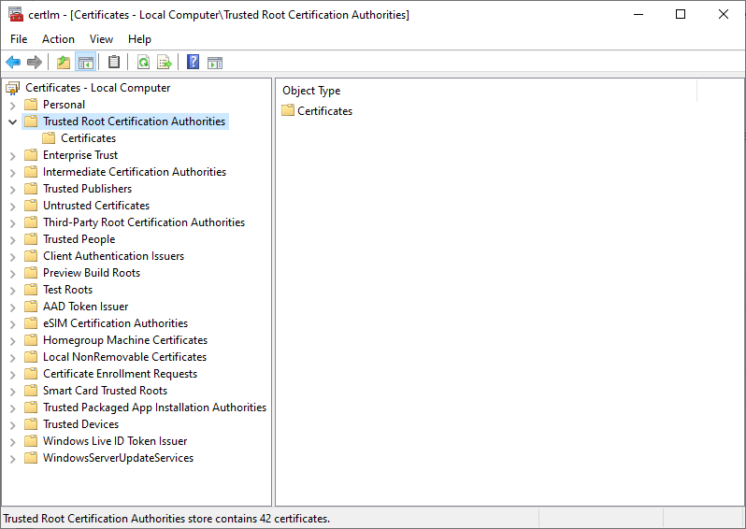Open Help using the question mark icon
Viewport: 746px width, 529px height.
pyautogui.click(x=193, y=63)
